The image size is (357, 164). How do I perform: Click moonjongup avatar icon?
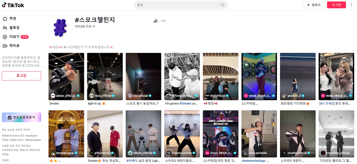tap(53, 153)
